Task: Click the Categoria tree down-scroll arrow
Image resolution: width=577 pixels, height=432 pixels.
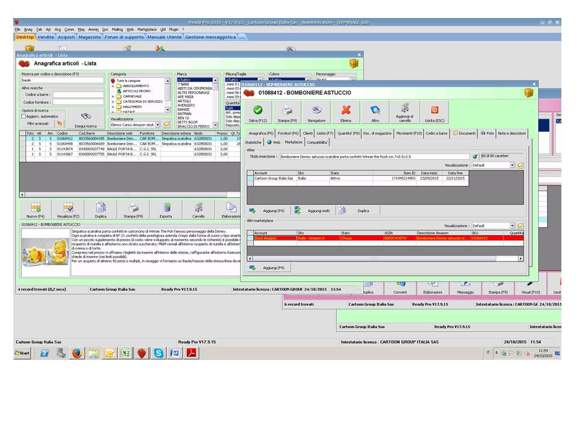Action: 168,109
